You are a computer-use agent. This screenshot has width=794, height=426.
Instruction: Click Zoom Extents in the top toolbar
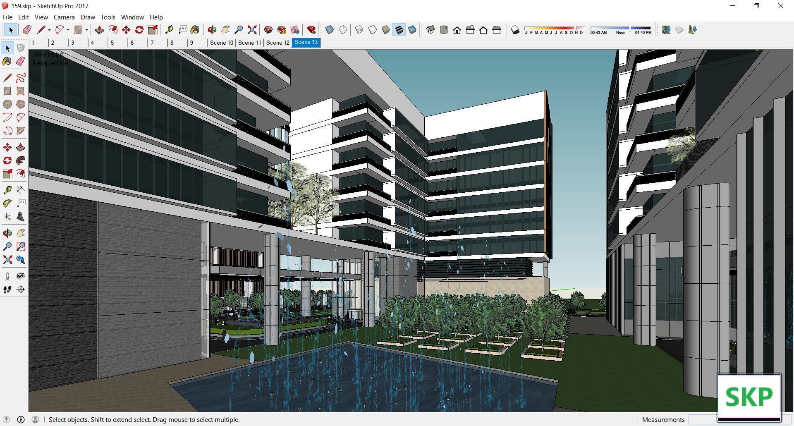[x=252, y=30]
